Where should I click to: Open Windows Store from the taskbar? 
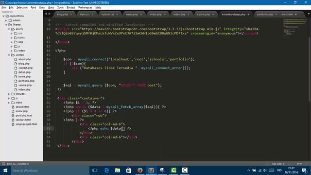tap(129, 171)
